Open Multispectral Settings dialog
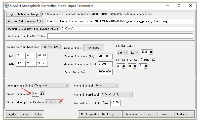 click(100, 114)
